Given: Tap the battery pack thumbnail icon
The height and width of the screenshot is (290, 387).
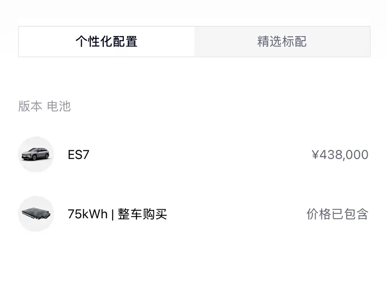Looking at the screenshot, I should 36,214.
